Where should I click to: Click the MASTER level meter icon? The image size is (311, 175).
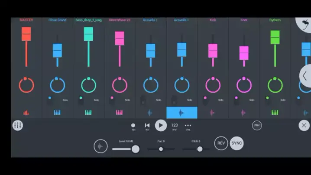[26, 113]
